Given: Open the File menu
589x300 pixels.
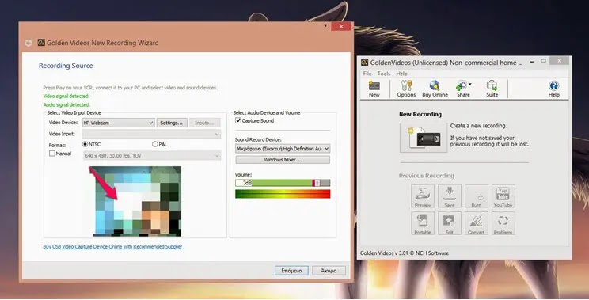Looking at the screenshot, I should [367, 74].
